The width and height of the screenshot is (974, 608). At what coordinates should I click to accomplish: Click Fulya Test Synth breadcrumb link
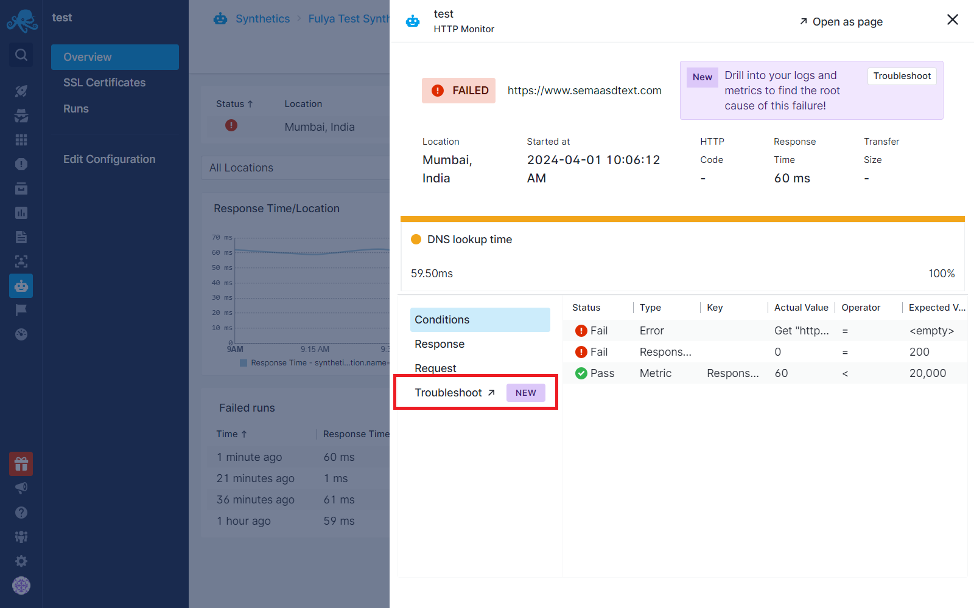click(x=349, y=19)
